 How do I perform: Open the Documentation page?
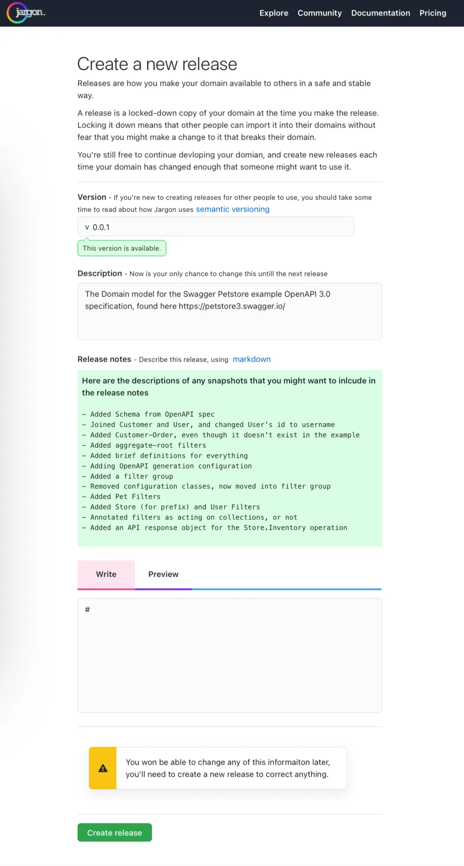pos(380,13)
